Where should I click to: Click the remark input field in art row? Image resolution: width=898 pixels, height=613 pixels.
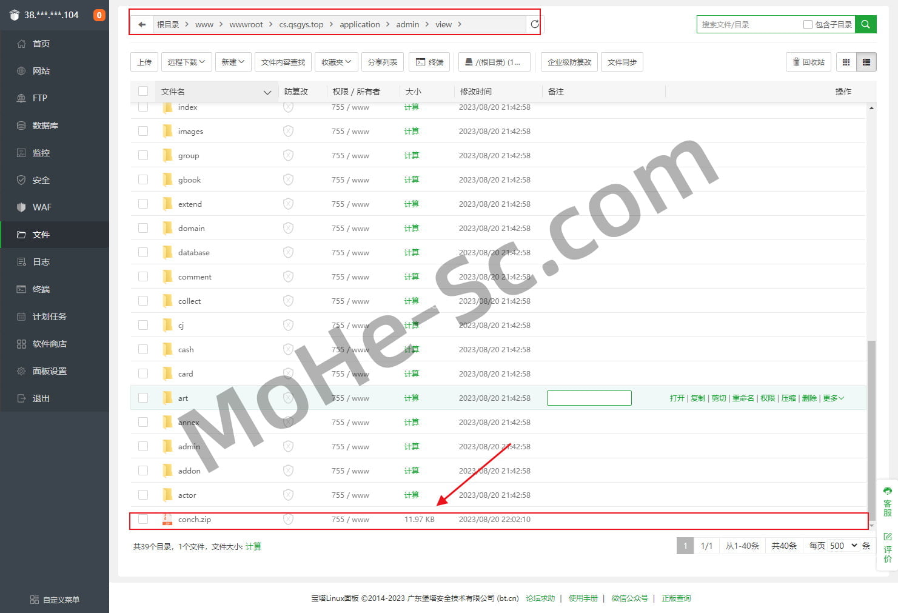(589, 398)
